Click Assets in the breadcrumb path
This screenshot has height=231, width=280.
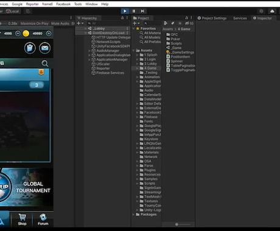point(168,29)
